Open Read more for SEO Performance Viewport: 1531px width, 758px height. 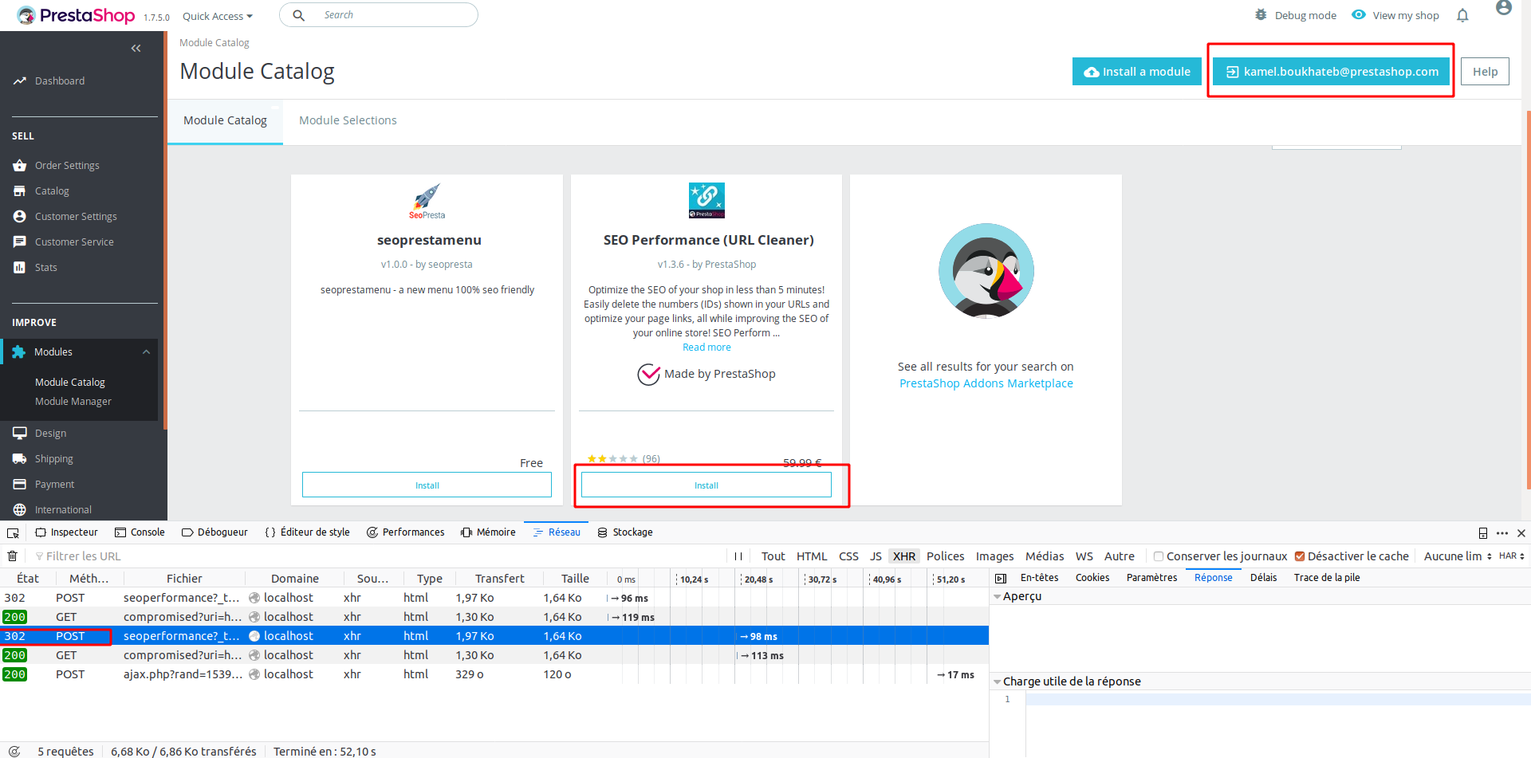click(x=706, y=347)
